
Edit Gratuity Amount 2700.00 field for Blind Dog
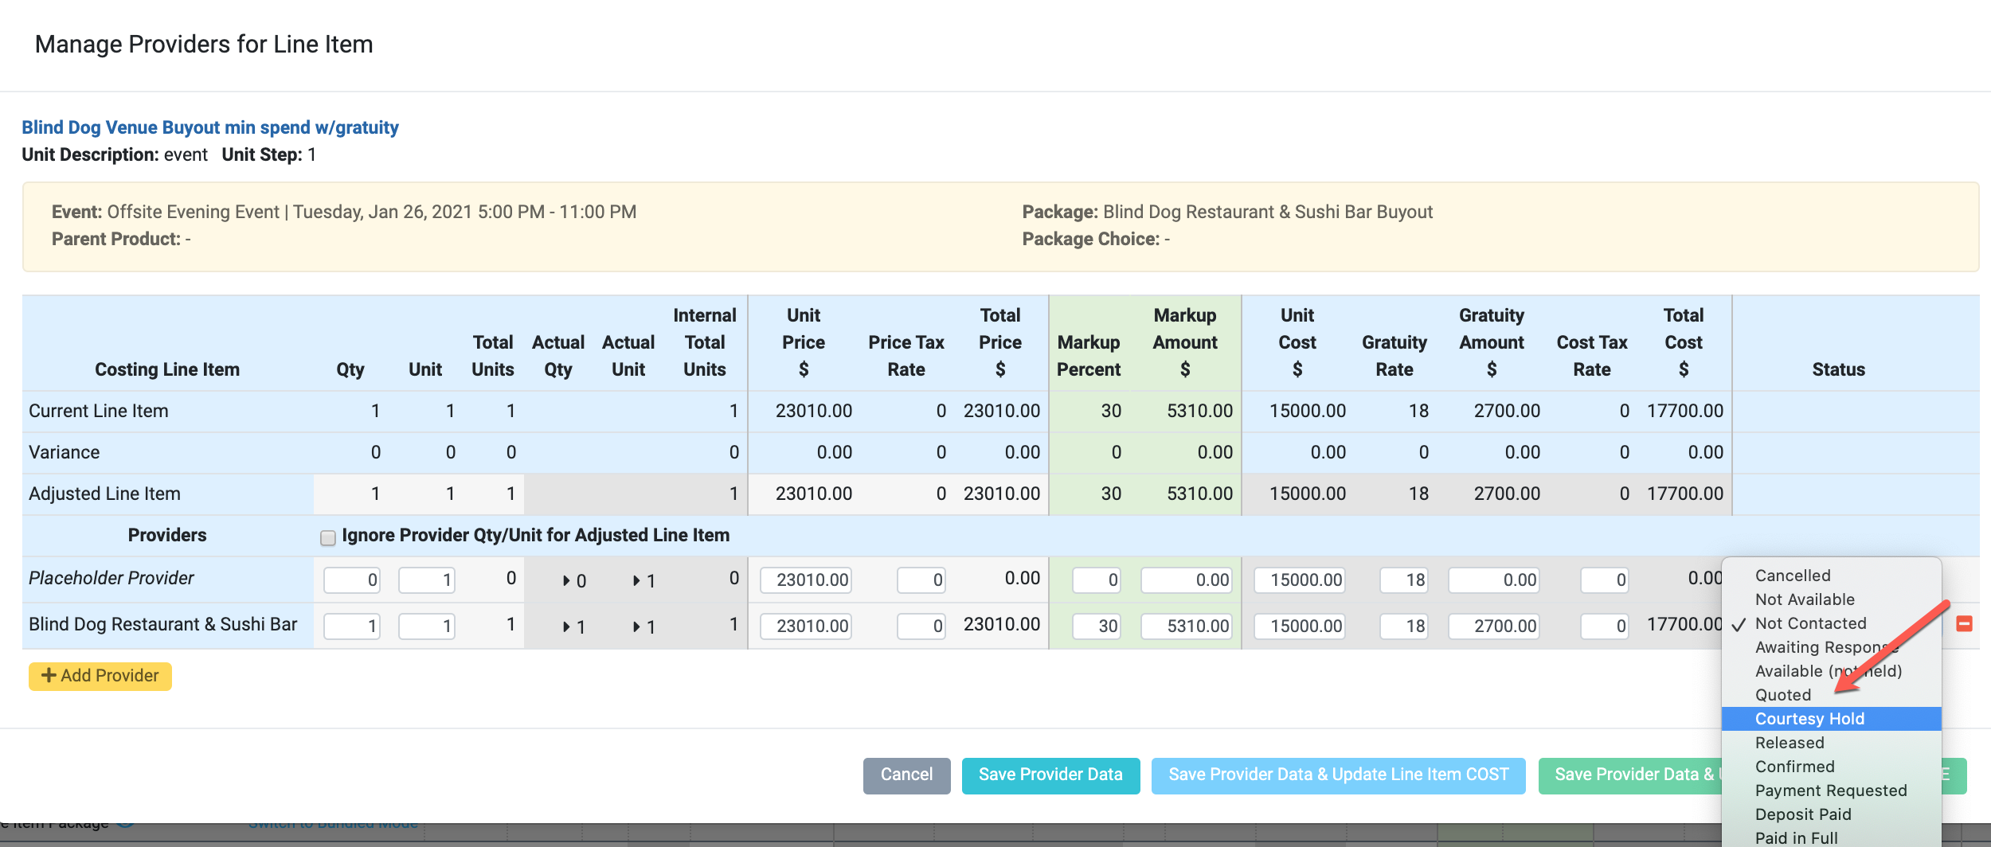point(1493,626)
